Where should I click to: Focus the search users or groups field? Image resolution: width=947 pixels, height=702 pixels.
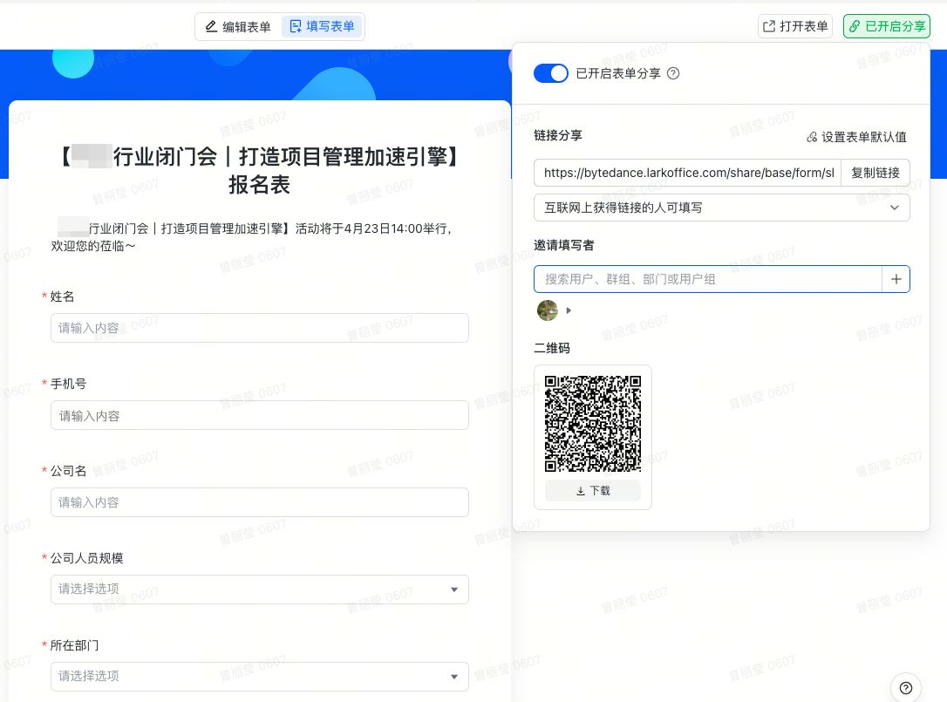(708, 279)
